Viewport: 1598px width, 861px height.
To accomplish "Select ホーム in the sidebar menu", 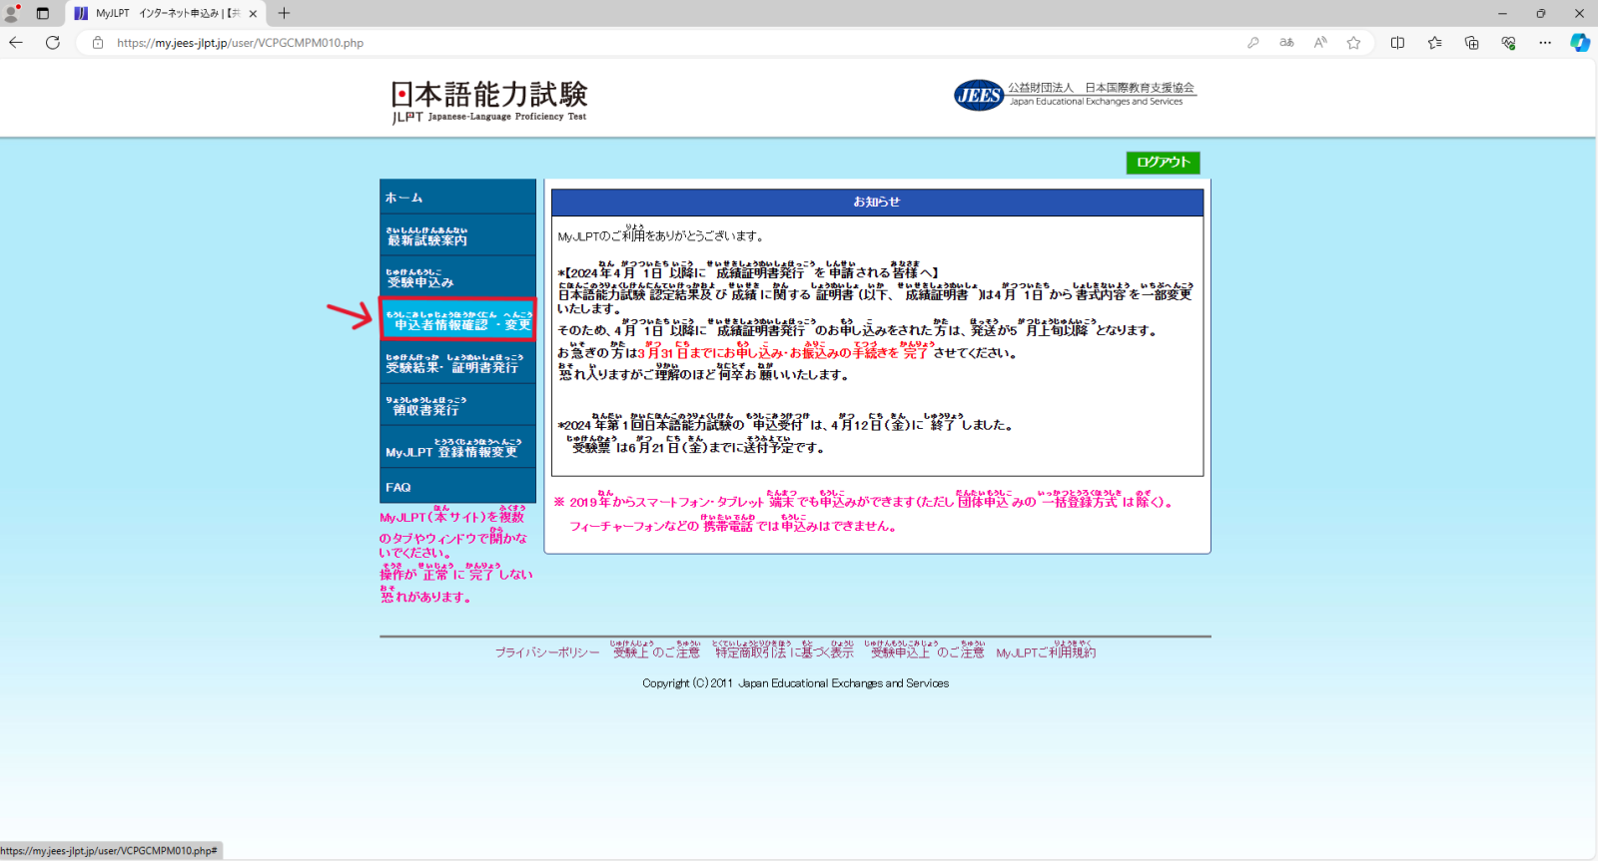I will pos(457,198).
